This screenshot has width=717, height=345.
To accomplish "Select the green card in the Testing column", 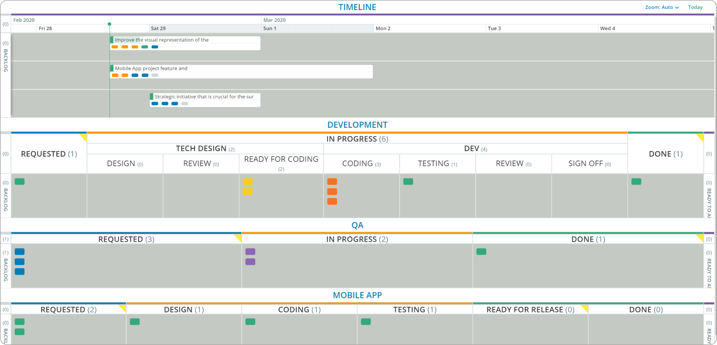I will click(408, 181).
